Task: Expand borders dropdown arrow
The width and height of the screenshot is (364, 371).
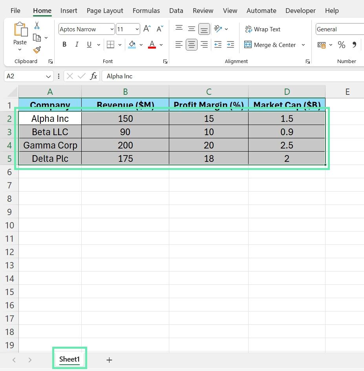Action: pos(120,45)
